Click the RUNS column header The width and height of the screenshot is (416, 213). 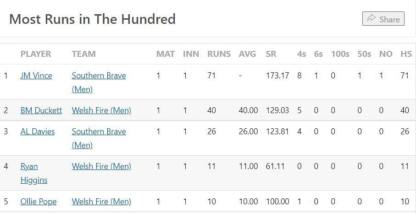tap(219, 54)
